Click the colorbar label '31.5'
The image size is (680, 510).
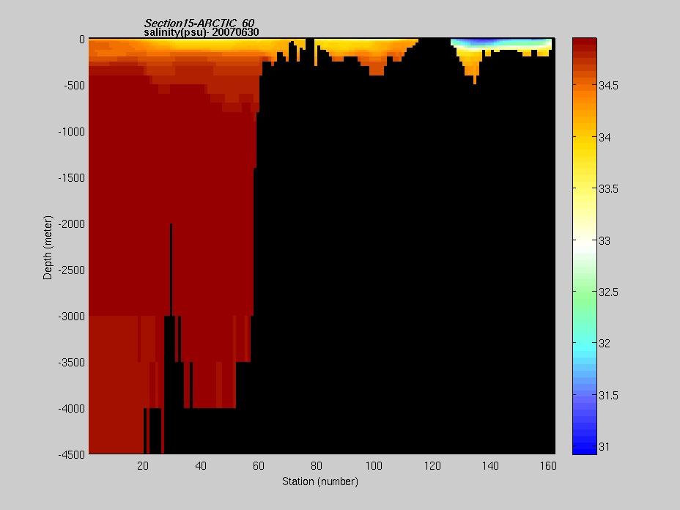(608, 396)
